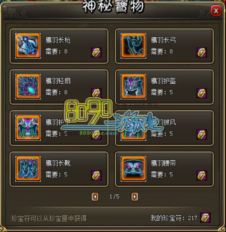
Task: Go to the previous page arrow
Action: [x=95, y=197]
